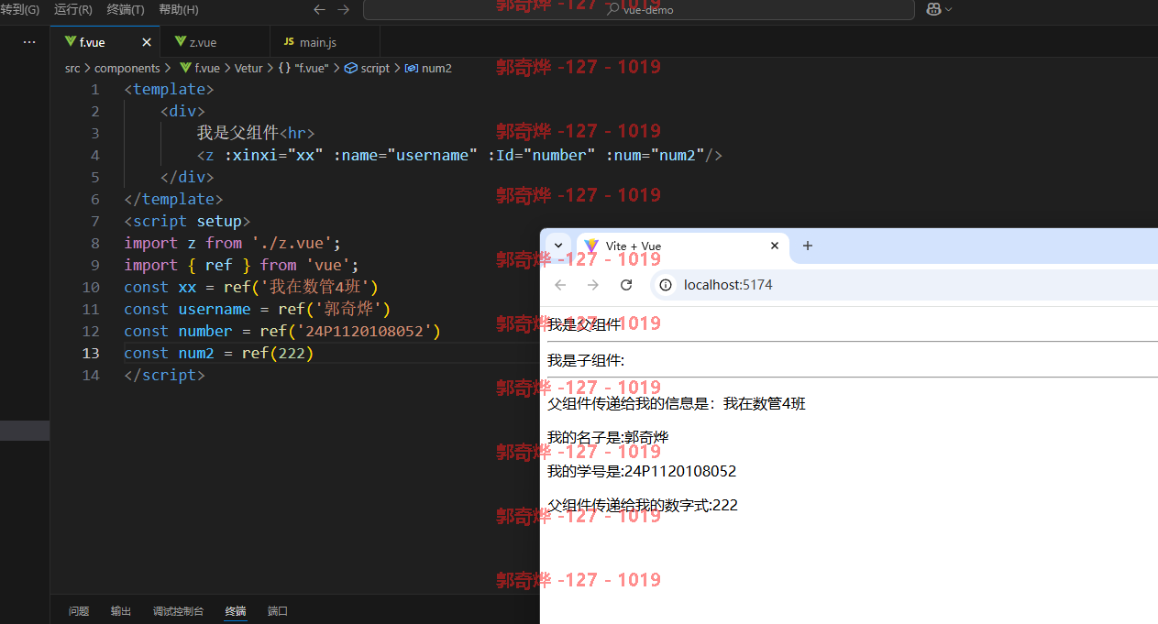Screen dimensions: 1158x624
Task: Select the src breadcrumb segment
Action: (72, 68)
